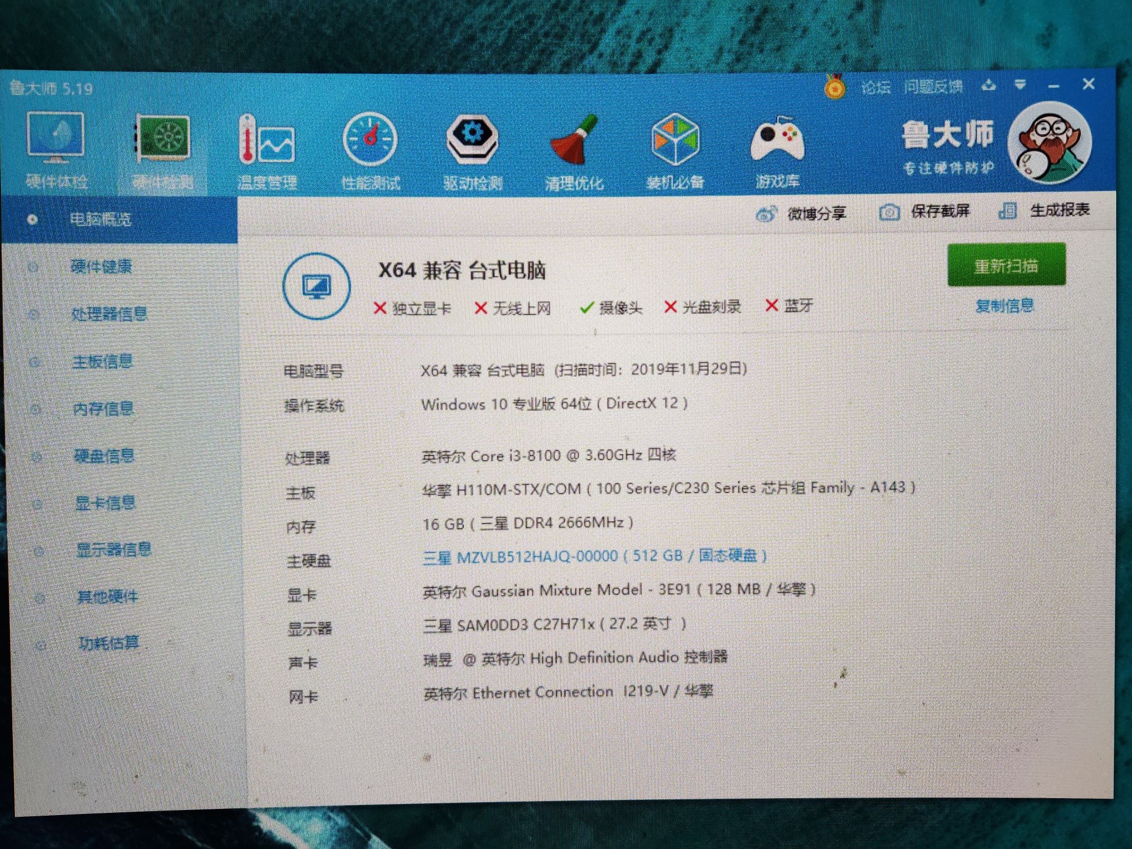Click the 三星 SAM0DD3 C27H71x monitor text
1132x849 pixels.
555,624
